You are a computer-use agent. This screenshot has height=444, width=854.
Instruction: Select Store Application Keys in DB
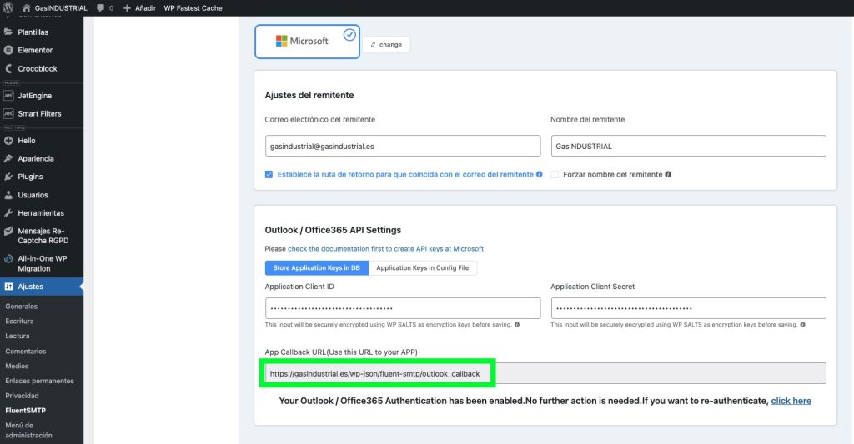(316, 268)
